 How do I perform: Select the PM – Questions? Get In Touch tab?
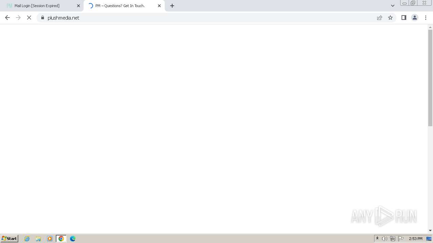[x=124, y=6]
